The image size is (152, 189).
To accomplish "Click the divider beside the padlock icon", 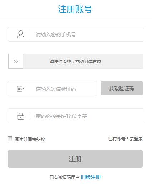I will tap(30, 116).
